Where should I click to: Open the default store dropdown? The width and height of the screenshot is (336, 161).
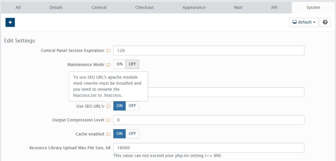click(304, 22)
